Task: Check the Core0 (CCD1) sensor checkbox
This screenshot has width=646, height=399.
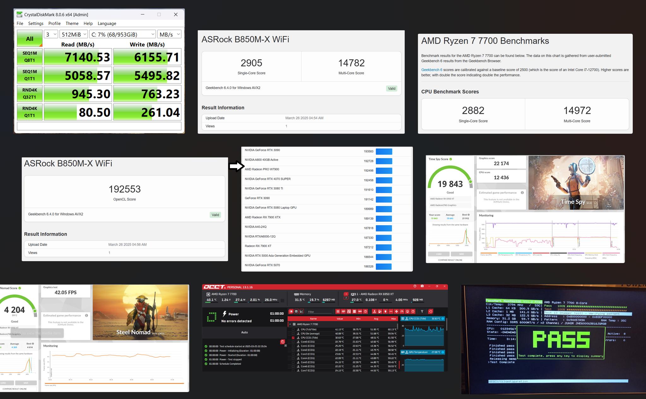Action: [x=293, y=342]
